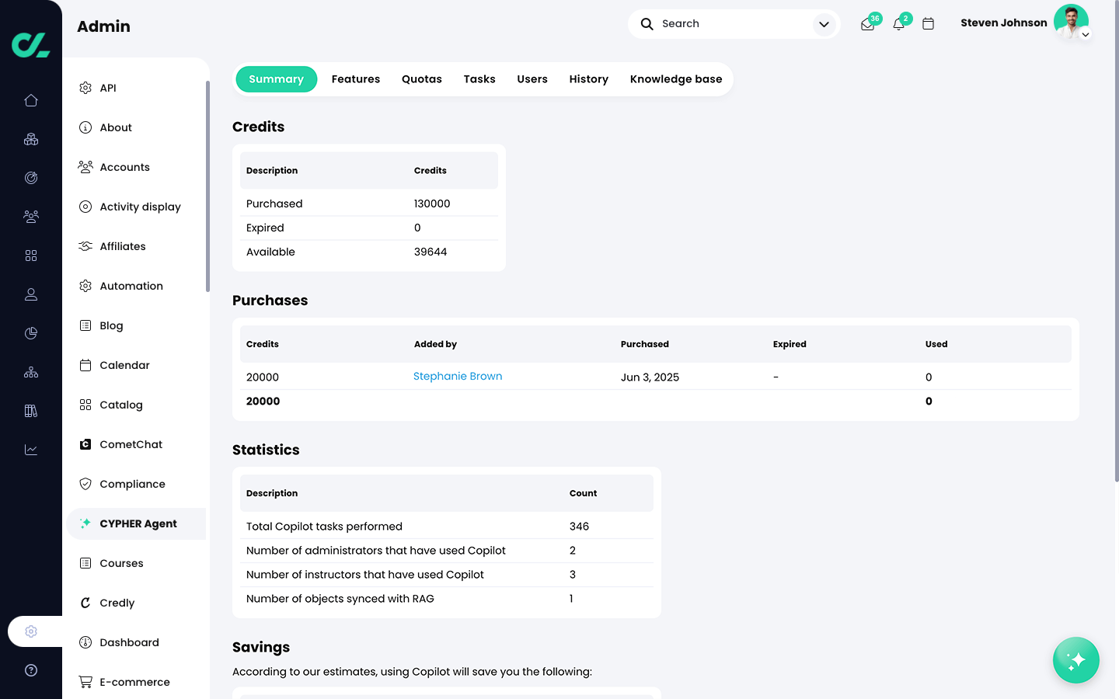Screen dimensions: 1119x699
Task: Launch the AI sparkle assistant button
Action: point(1075,660)
